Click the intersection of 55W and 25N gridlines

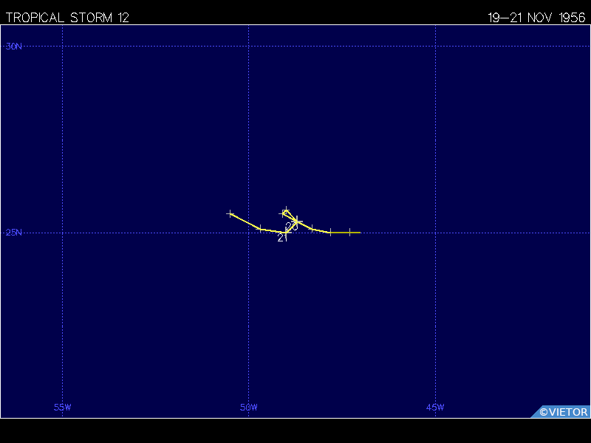click(62, 233)
